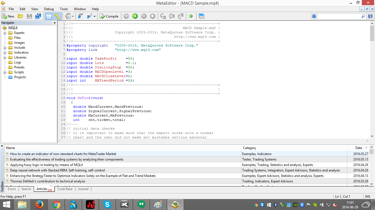375x210 pixels.
Task: Open the trading terminal chart icon
Action: 202,16
